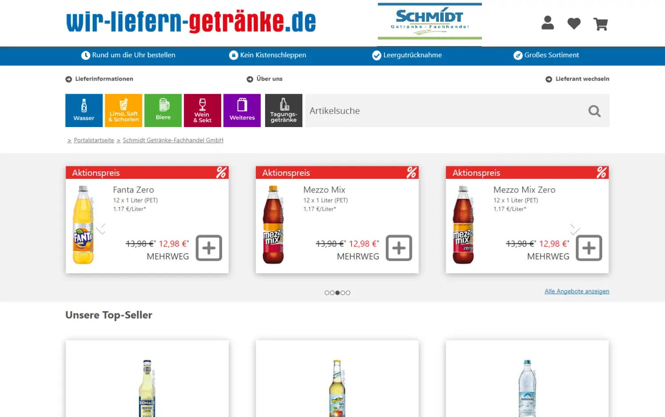Select the Wein & Sekt tile
Viewport: 665px width, 417px height.
[x=203, y=110]
